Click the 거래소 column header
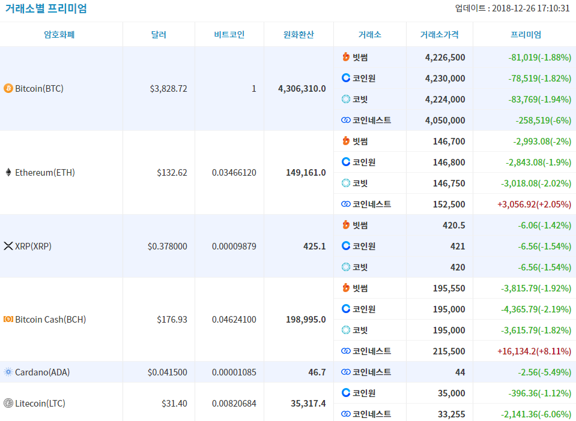The width and height of the screenshot is (576, 421). 370,34
